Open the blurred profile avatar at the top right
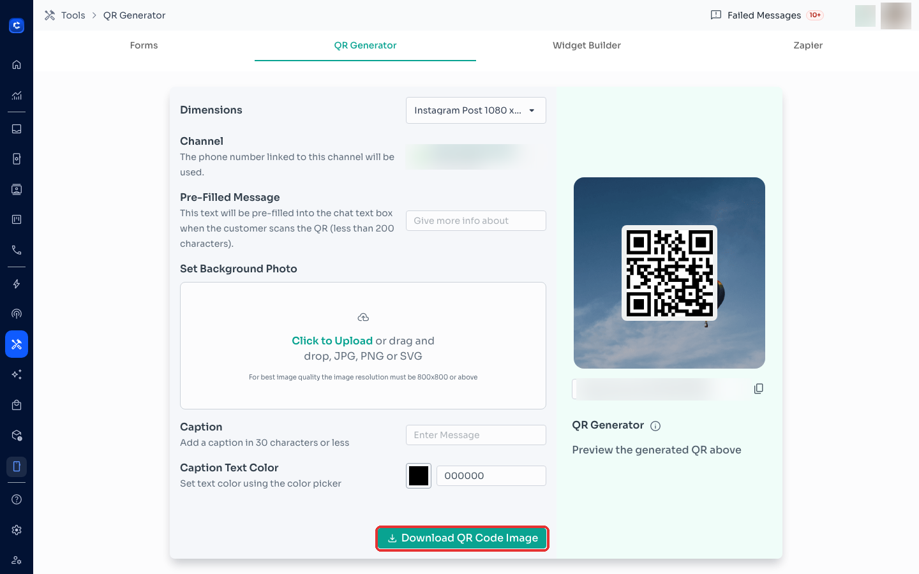 896,16
